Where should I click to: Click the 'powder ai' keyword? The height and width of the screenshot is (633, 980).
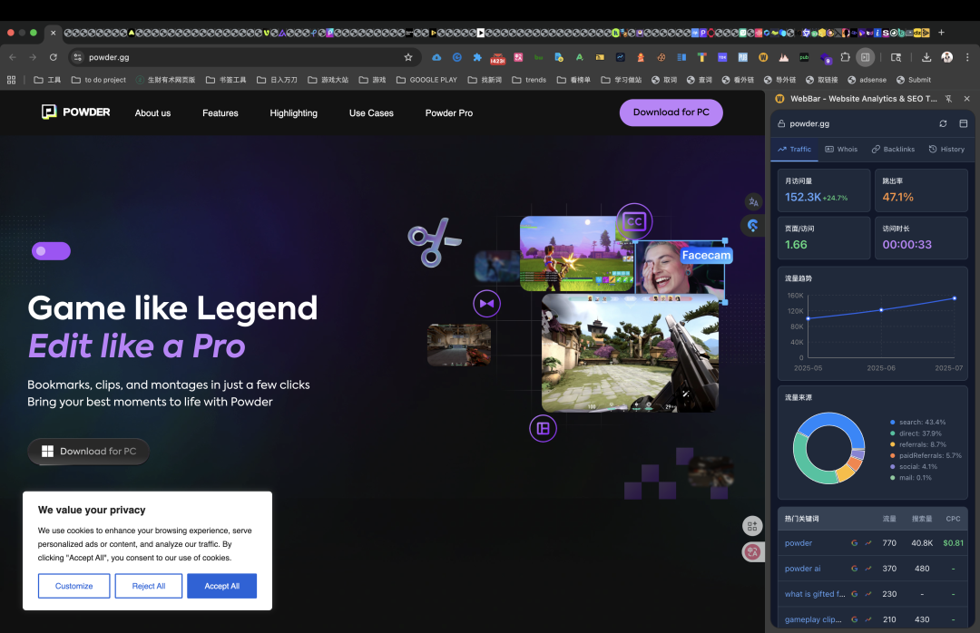click(802, 569)
